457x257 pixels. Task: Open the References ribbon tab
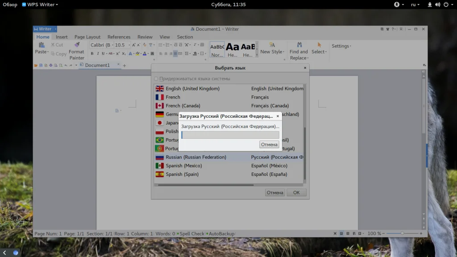[x=119, y=37]
